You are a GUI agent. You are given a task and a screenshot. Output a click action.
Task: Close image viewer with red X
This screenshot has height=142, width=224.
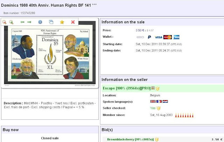73,22
